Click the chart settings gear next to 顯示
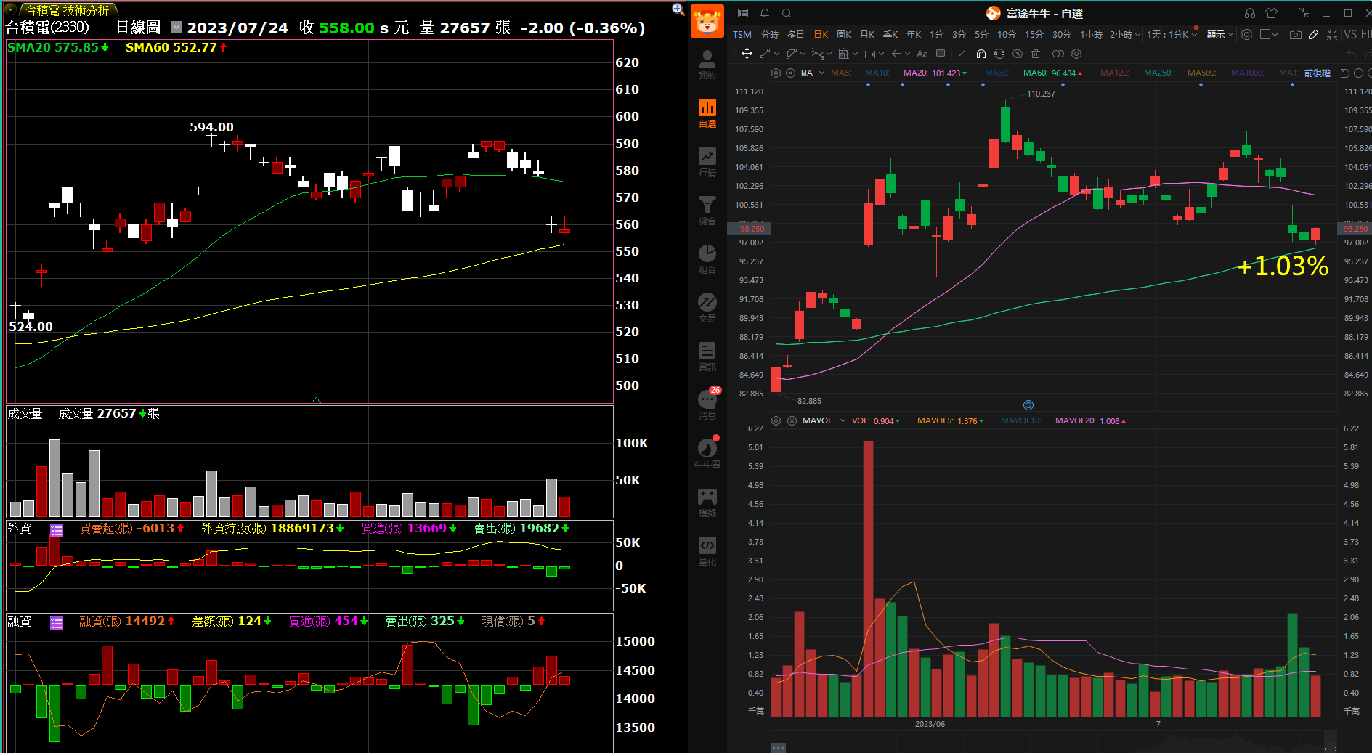Image resolution: width=1372 pixels, height=753 pixels. click(x=1246, y=34)
